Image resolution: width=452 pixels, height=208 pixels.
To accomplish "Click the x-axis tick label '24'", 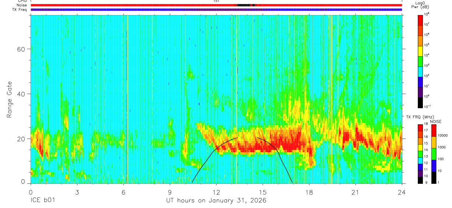I will [x=402, y=192].
